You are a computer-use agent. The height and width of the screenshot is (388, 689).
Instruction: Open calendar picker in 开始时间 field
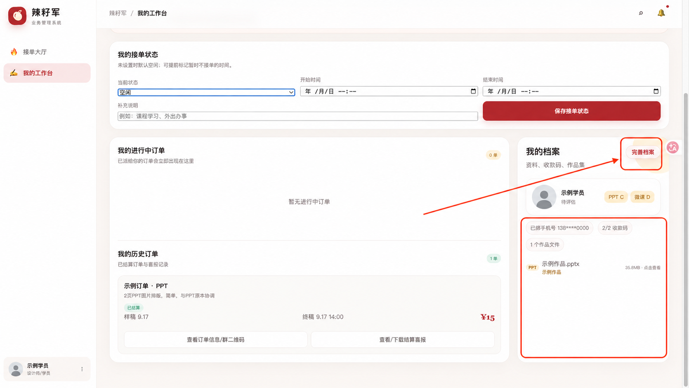click(473, 91)
